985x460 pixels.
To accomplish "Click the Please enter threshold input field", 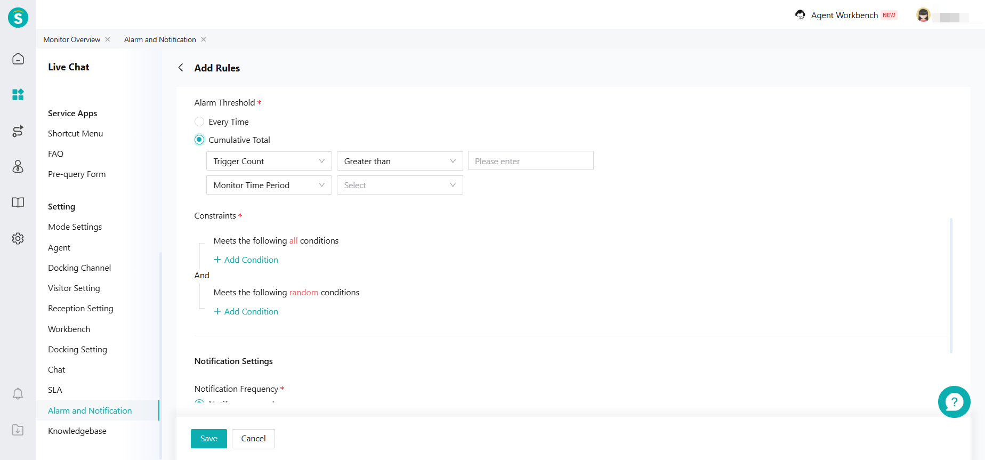I will (530, 161).
